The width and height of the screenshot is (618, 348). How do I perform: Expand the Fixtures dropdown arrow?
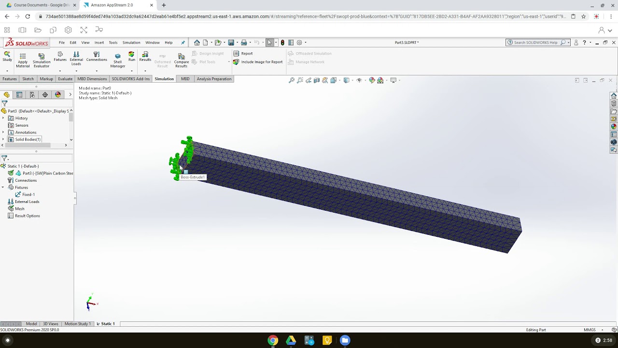coord(60,71)
